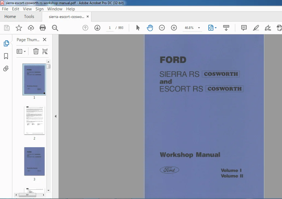Select the sierra-escort-coswo document tab
Image resolution: width=282 pixels, height=199 pixels.
pos(66,17)
